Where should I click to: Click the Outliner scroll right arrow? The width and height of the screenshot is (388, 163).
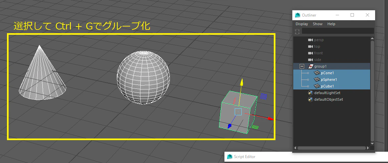pyautogui.click(x=368, y=148)
